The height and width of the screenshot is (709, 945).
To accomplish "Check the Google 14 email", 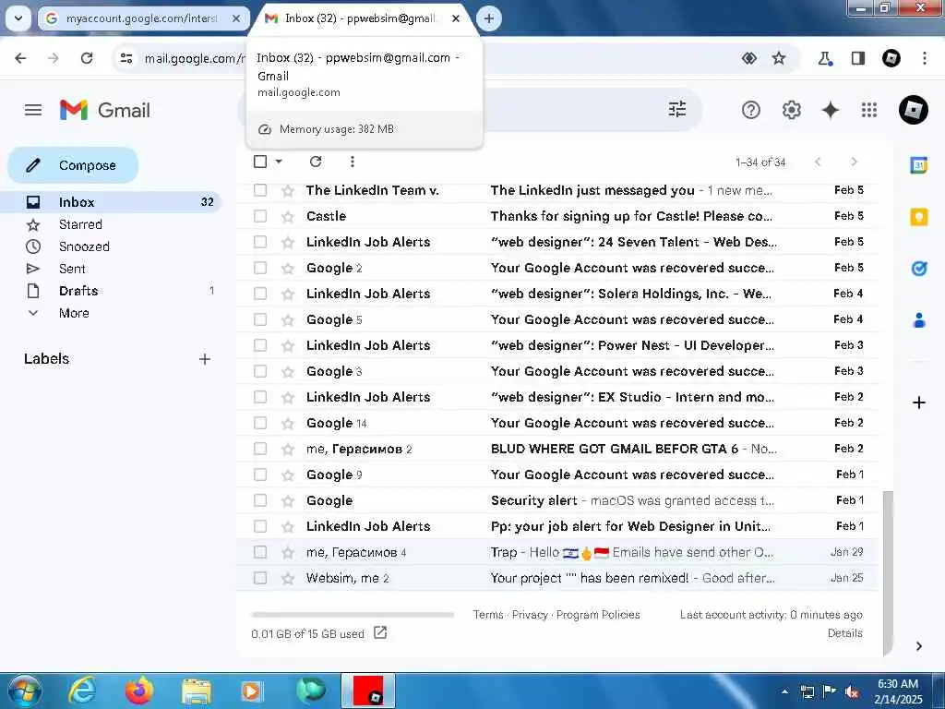I will [259, 423].
